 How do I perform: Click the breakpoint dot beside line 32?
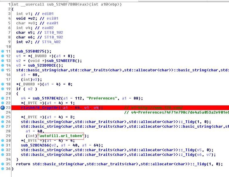[x=3, y=150]
